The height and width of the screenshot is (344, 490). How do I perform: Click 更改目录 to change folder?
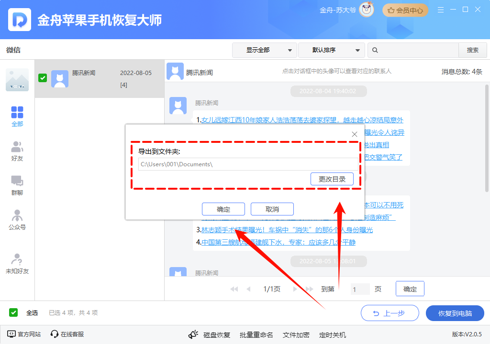click(x=332, y=179)
